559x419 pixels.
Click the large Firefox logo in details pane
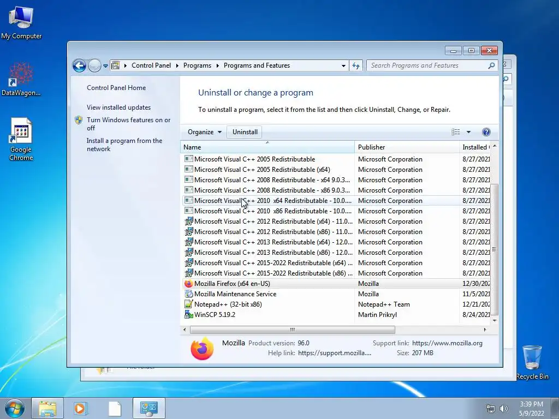202,349
